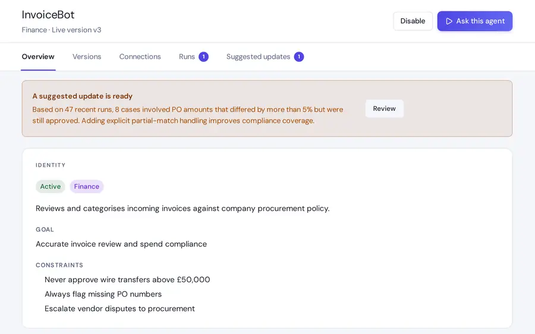Image resolution: width=535 pixels, height=334 pixels.
Task: Open the Suggested updates tab
Action: 259,56
